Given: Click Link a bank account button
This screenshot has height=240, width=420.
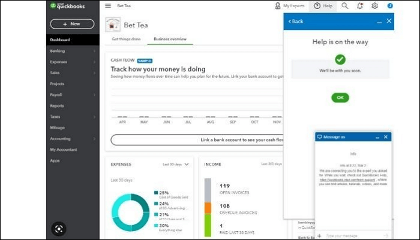Looking at the screenshot, I should [x=197, y=140].
